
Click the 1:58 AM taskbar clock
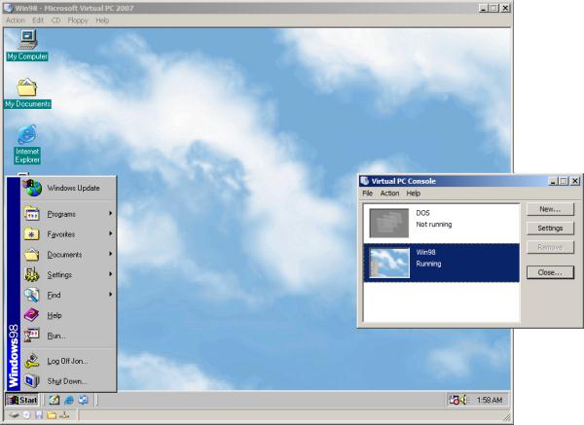click(x=490, y=400)
